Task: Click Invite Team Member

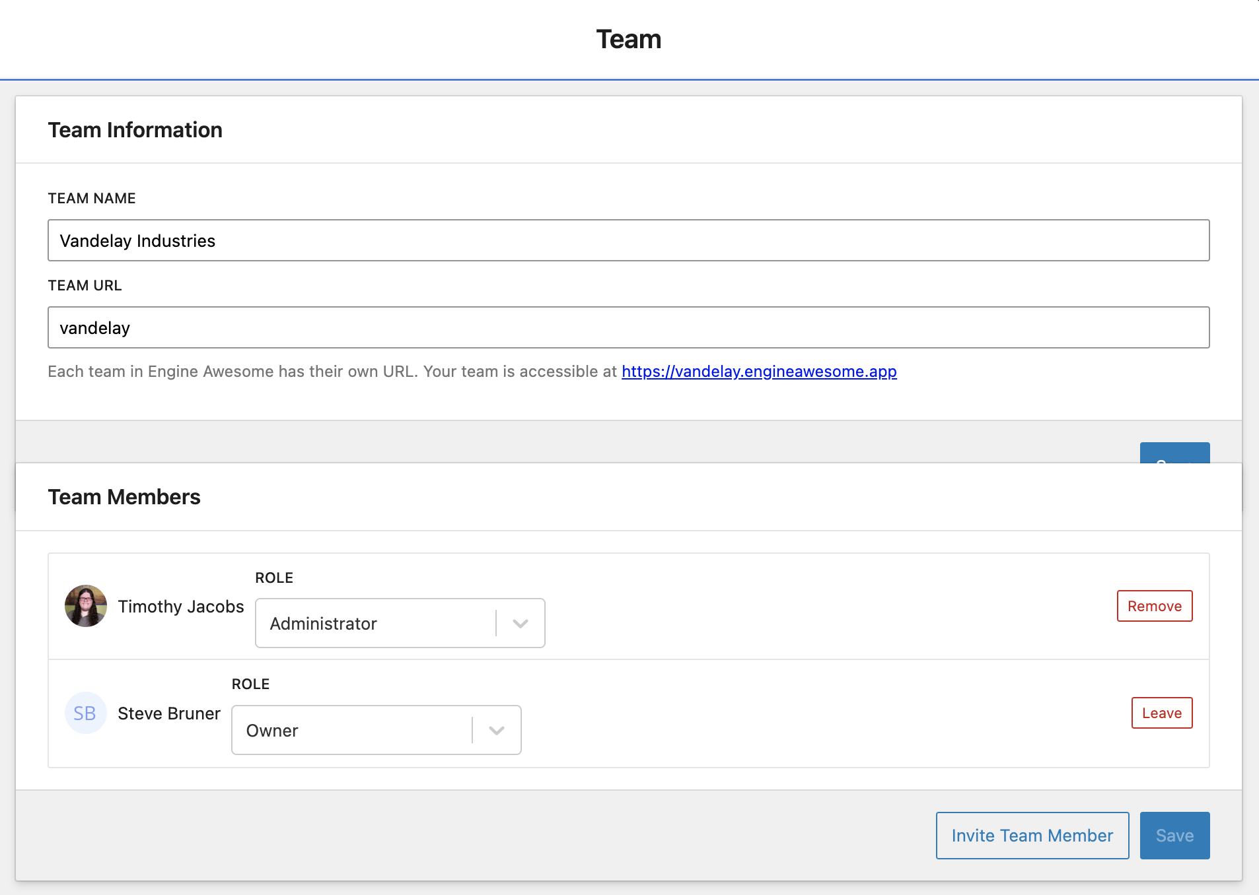Action: click(1032, 835)
